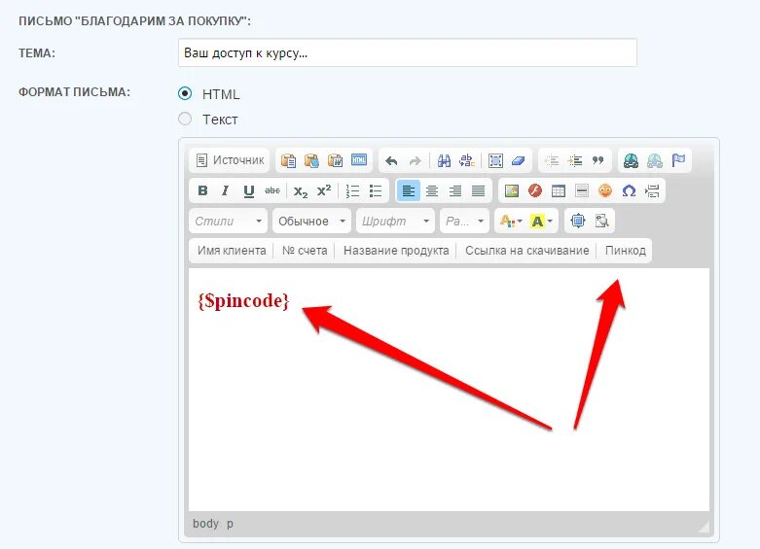Open the Обычное format dropdown

tap(311, 222)
